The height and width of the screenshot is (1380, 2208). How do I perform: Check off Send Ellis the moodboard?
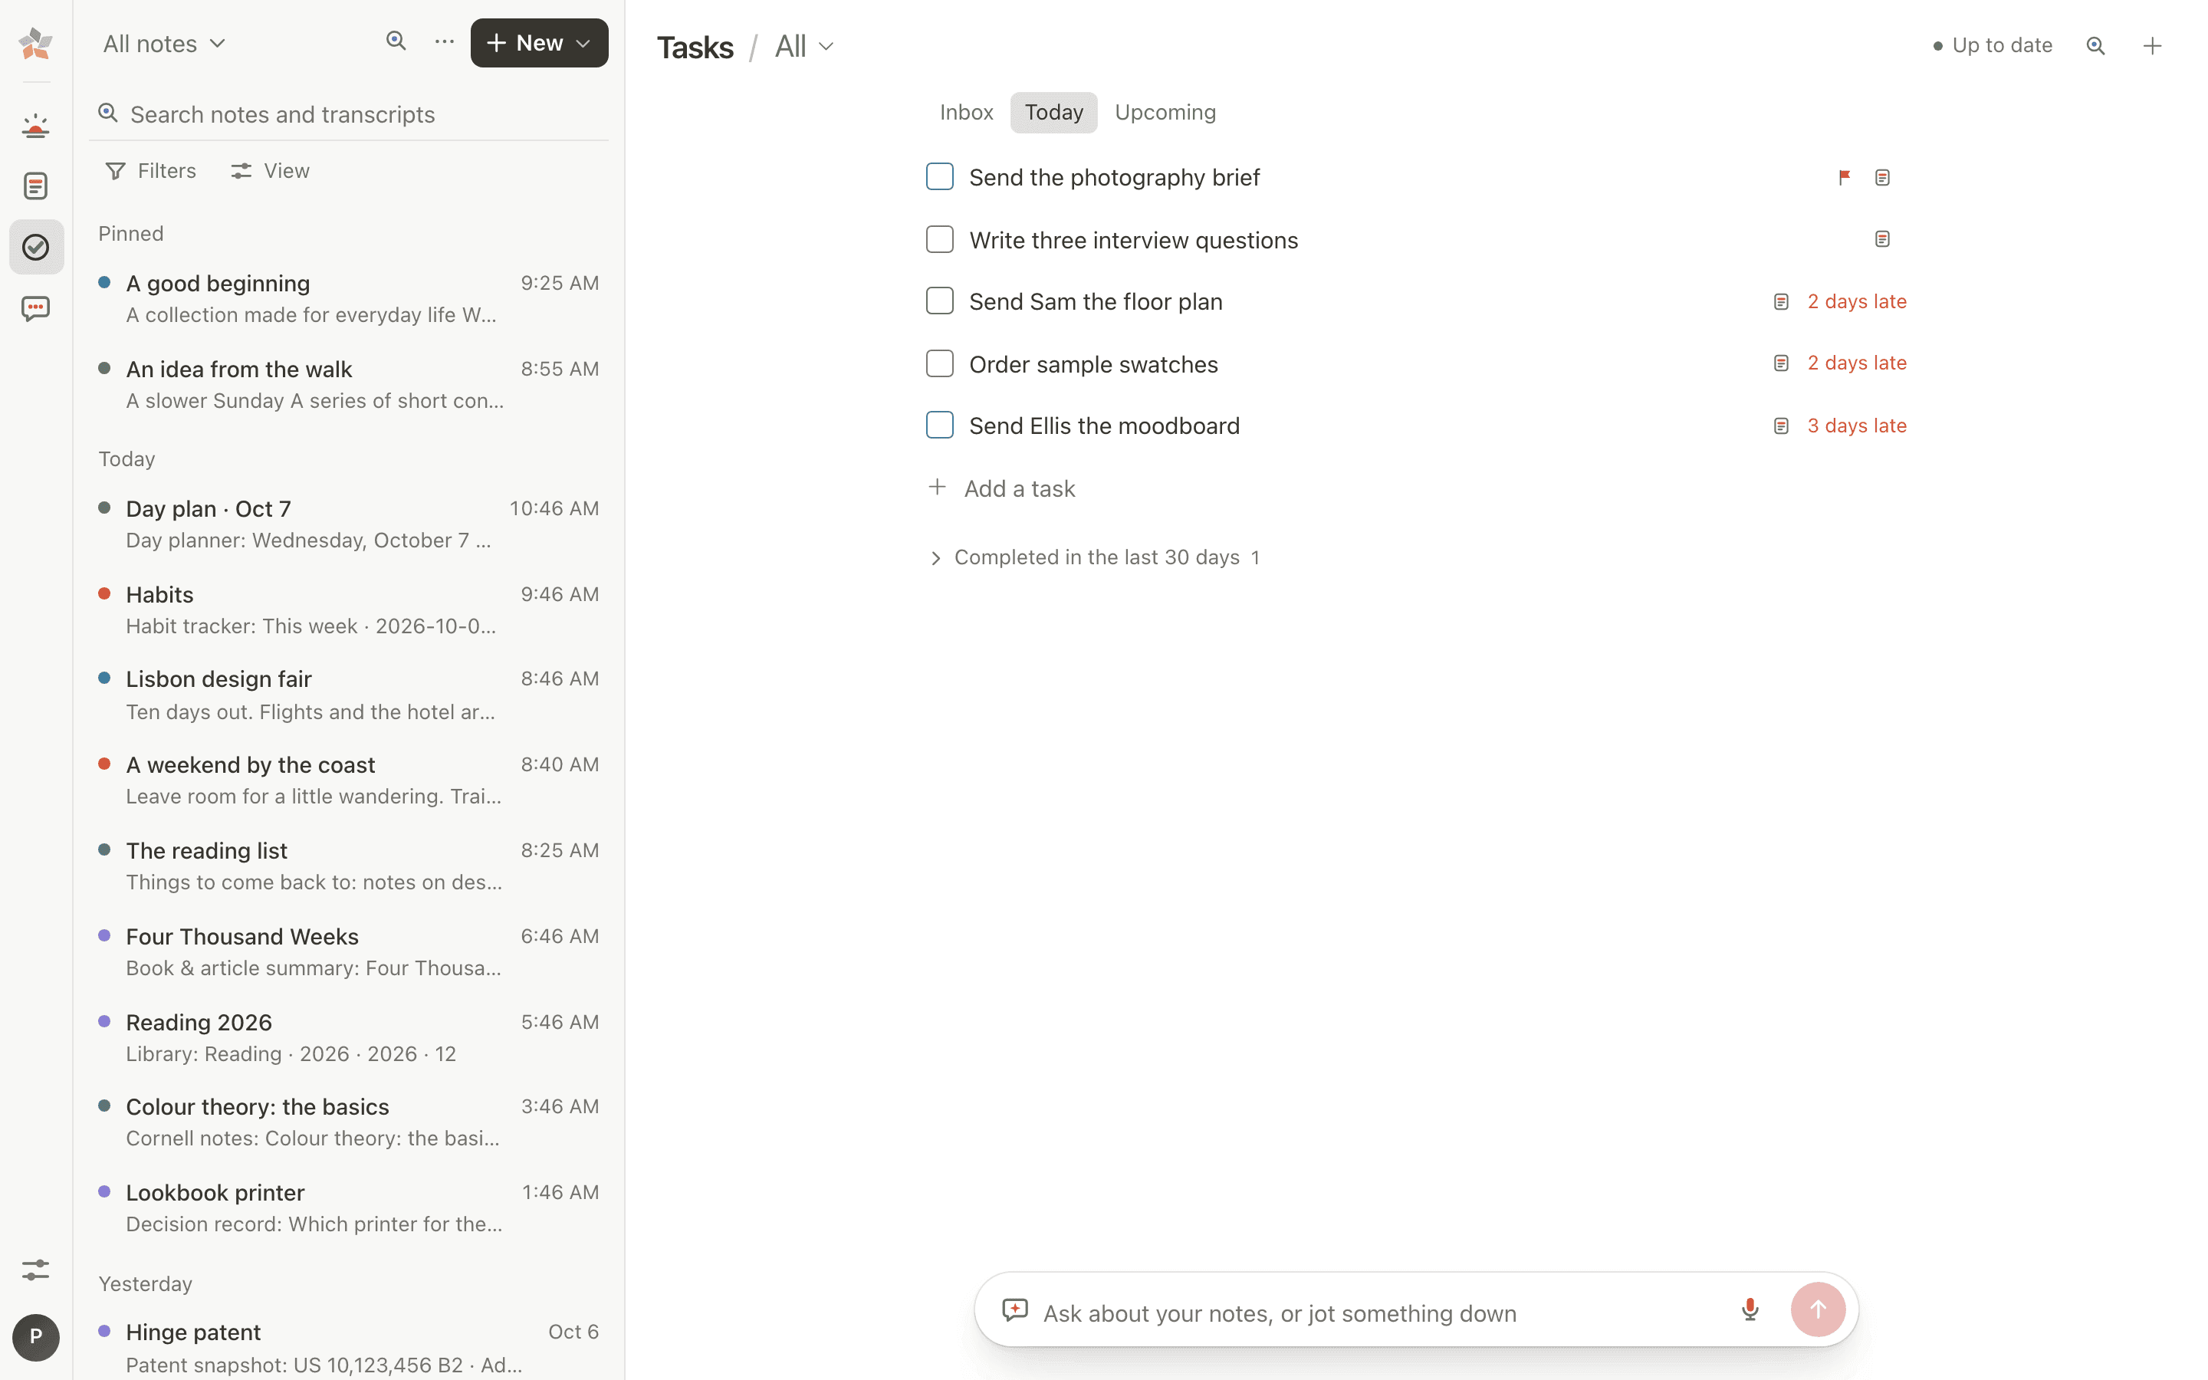[940, 426]
